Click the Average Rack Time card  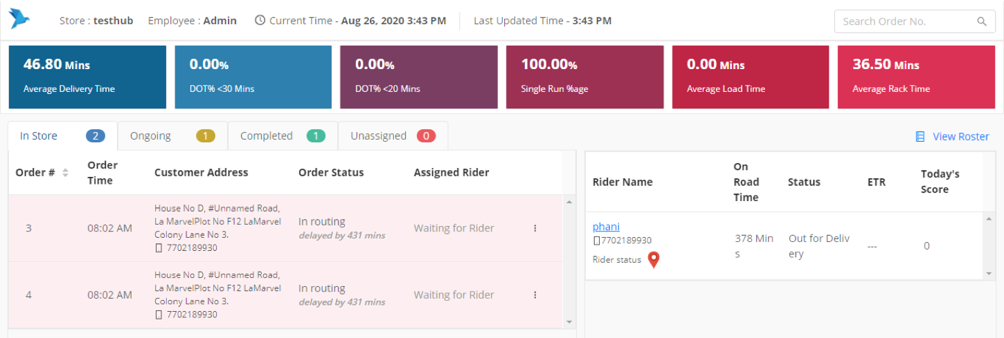tap(915, 77)
